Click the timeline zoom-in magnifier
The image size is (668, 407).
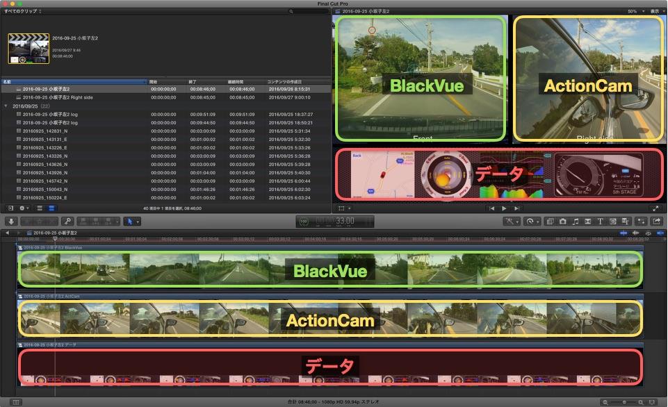tap(640, 402)
